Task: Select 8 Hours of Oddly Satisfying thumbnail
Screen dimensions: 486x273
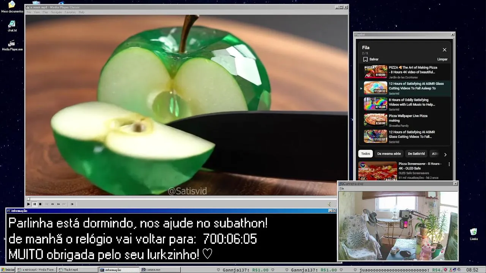Action: coord(376,104)
